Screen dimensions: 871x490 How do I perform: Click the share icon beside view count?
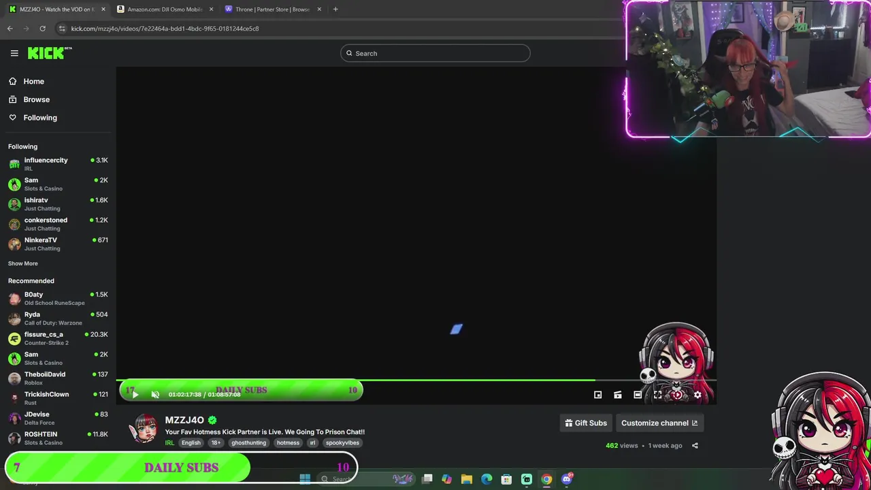point(695,446)
